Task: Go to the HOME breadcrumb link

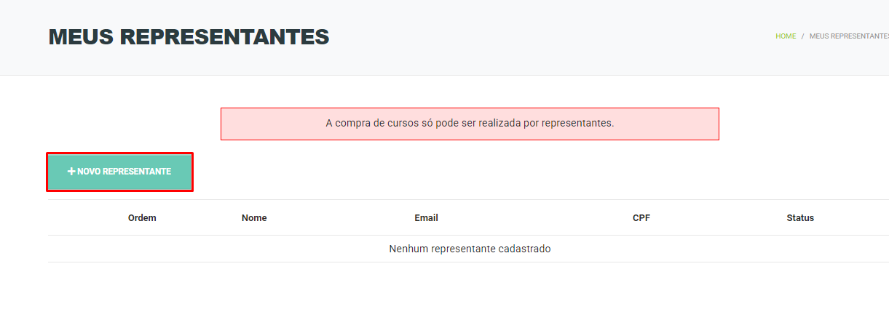Action: coord(786,36)
